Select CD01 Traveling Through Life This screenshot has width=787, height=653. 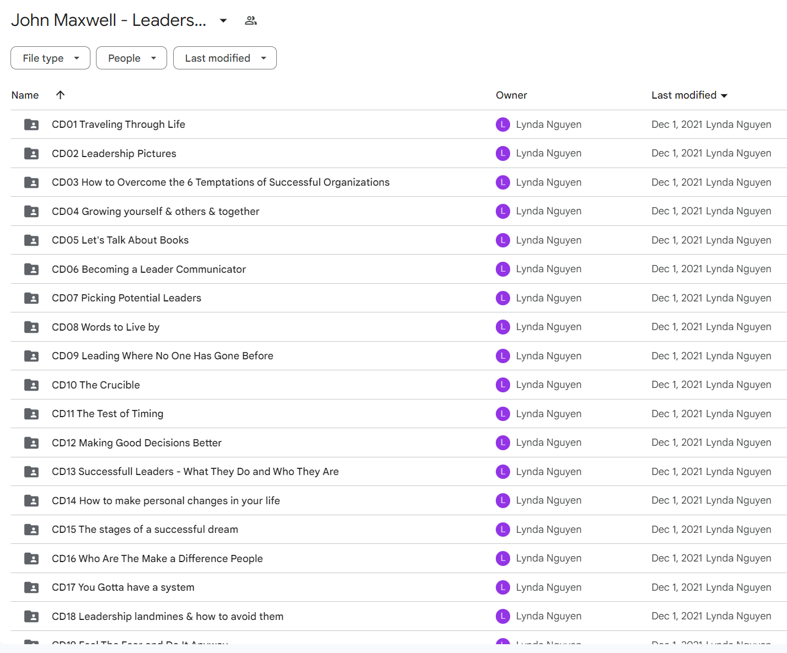click(x=119, y=125)
